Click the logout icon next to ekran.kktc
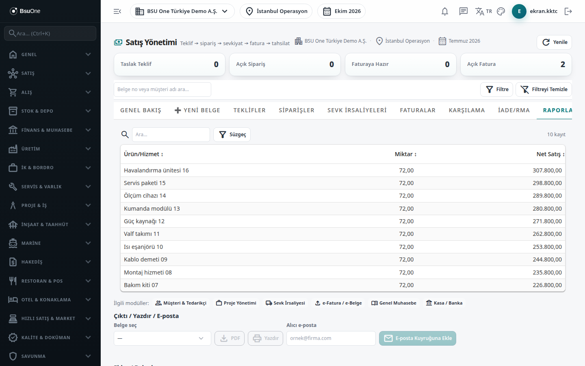Image resolution: width=585 pixels, height=366 pixels. (x=568, y=11)
